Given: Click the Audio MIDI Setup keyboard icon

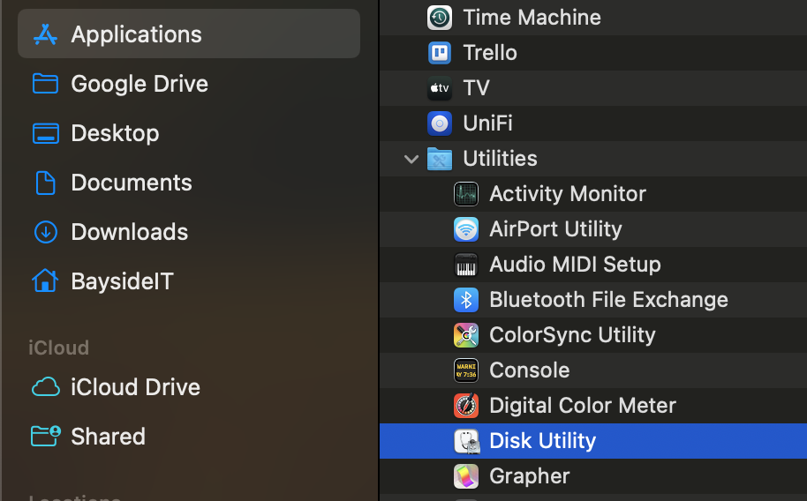Looking at the screenshot, I should click(x=465, y=265).
